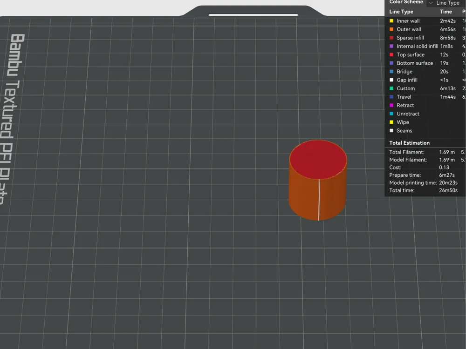The height and width of the screenshot is (349, 466).
Task: Click the orange Outer wall color swatch
Action: 391,29
